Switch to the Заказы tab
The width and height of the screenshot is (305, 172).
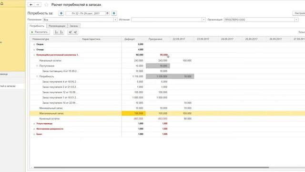click(x=74, y=26)
